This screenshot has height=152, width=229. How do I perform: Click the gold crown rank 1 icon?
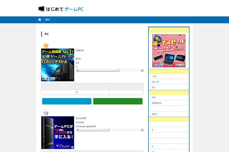point(46,45)
